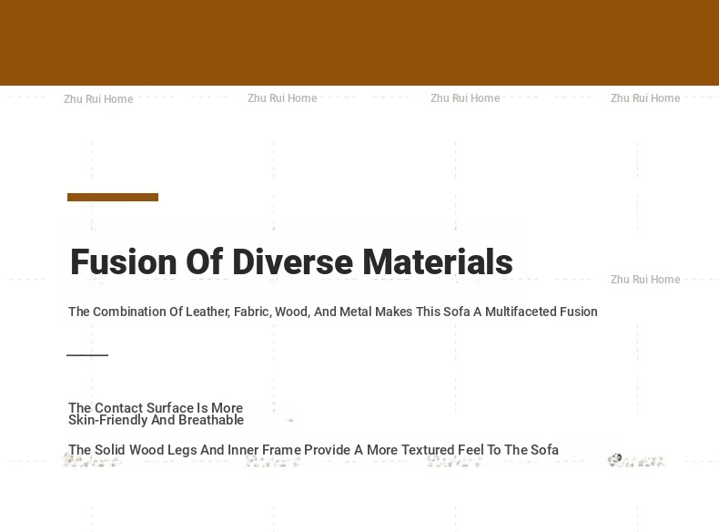The height and width of the screenshot is (532, 719).
Task: Click the word 'Materials' in the heading
Action: [x=438, y=262]
